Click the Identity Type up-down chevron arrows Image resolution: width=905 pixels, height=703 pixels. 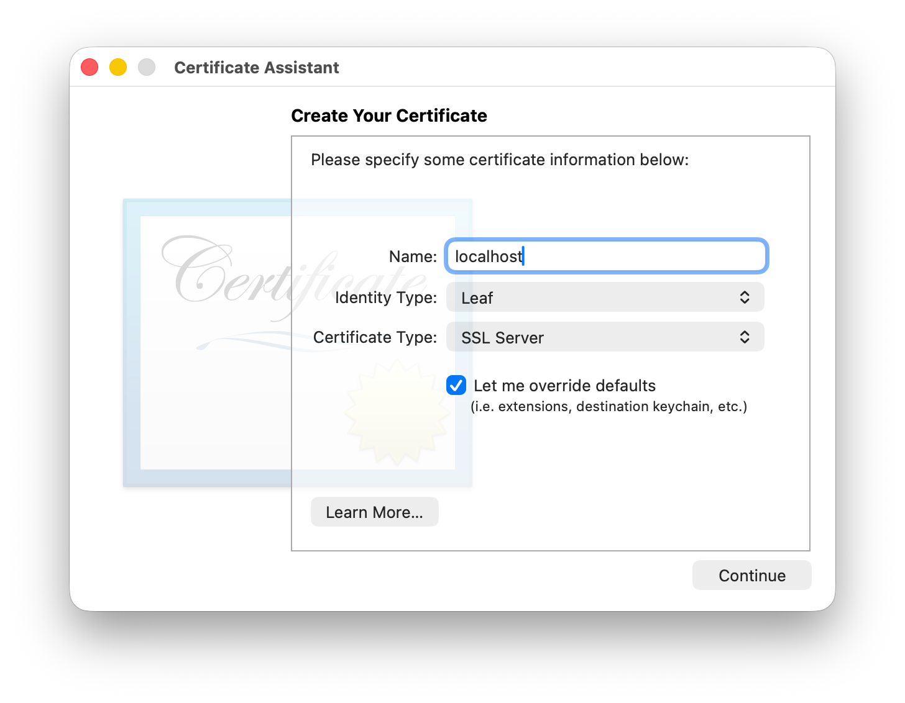[744, 297]
